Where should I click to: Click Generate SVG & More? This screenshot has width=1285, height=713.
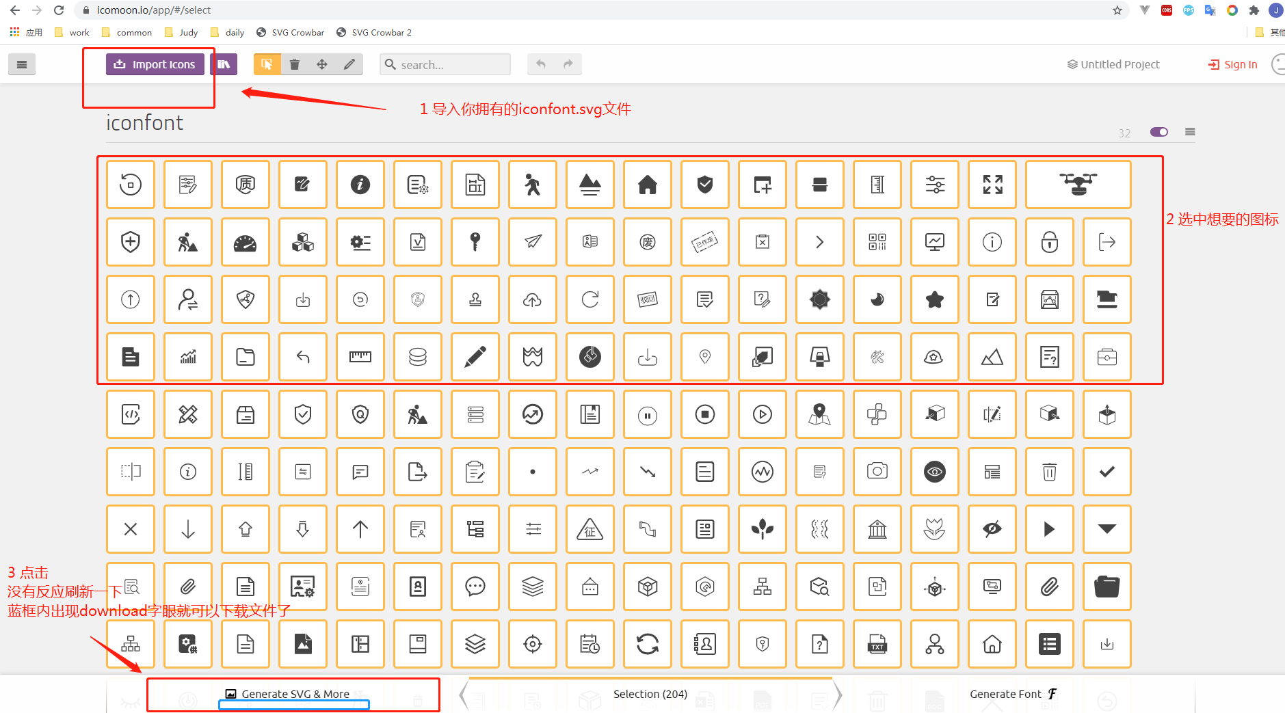coord(293,693)
